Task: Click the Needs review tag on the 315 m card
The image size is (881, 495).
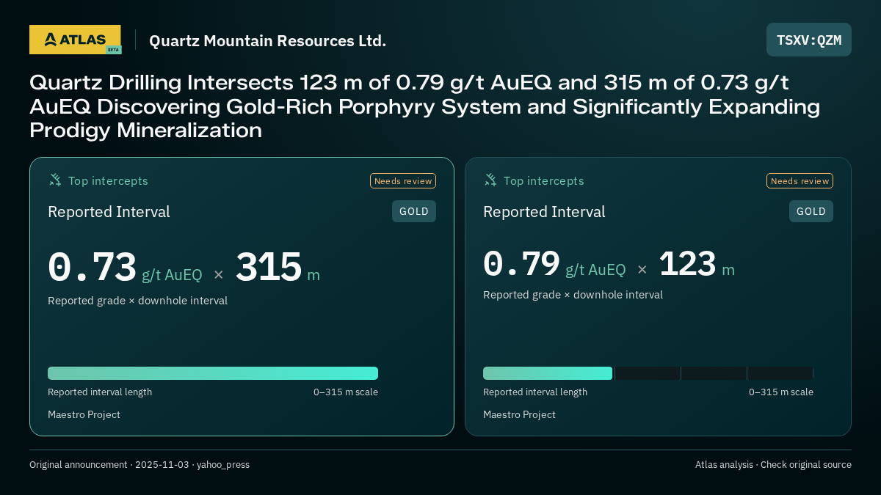Action: (x=403, y=181)
